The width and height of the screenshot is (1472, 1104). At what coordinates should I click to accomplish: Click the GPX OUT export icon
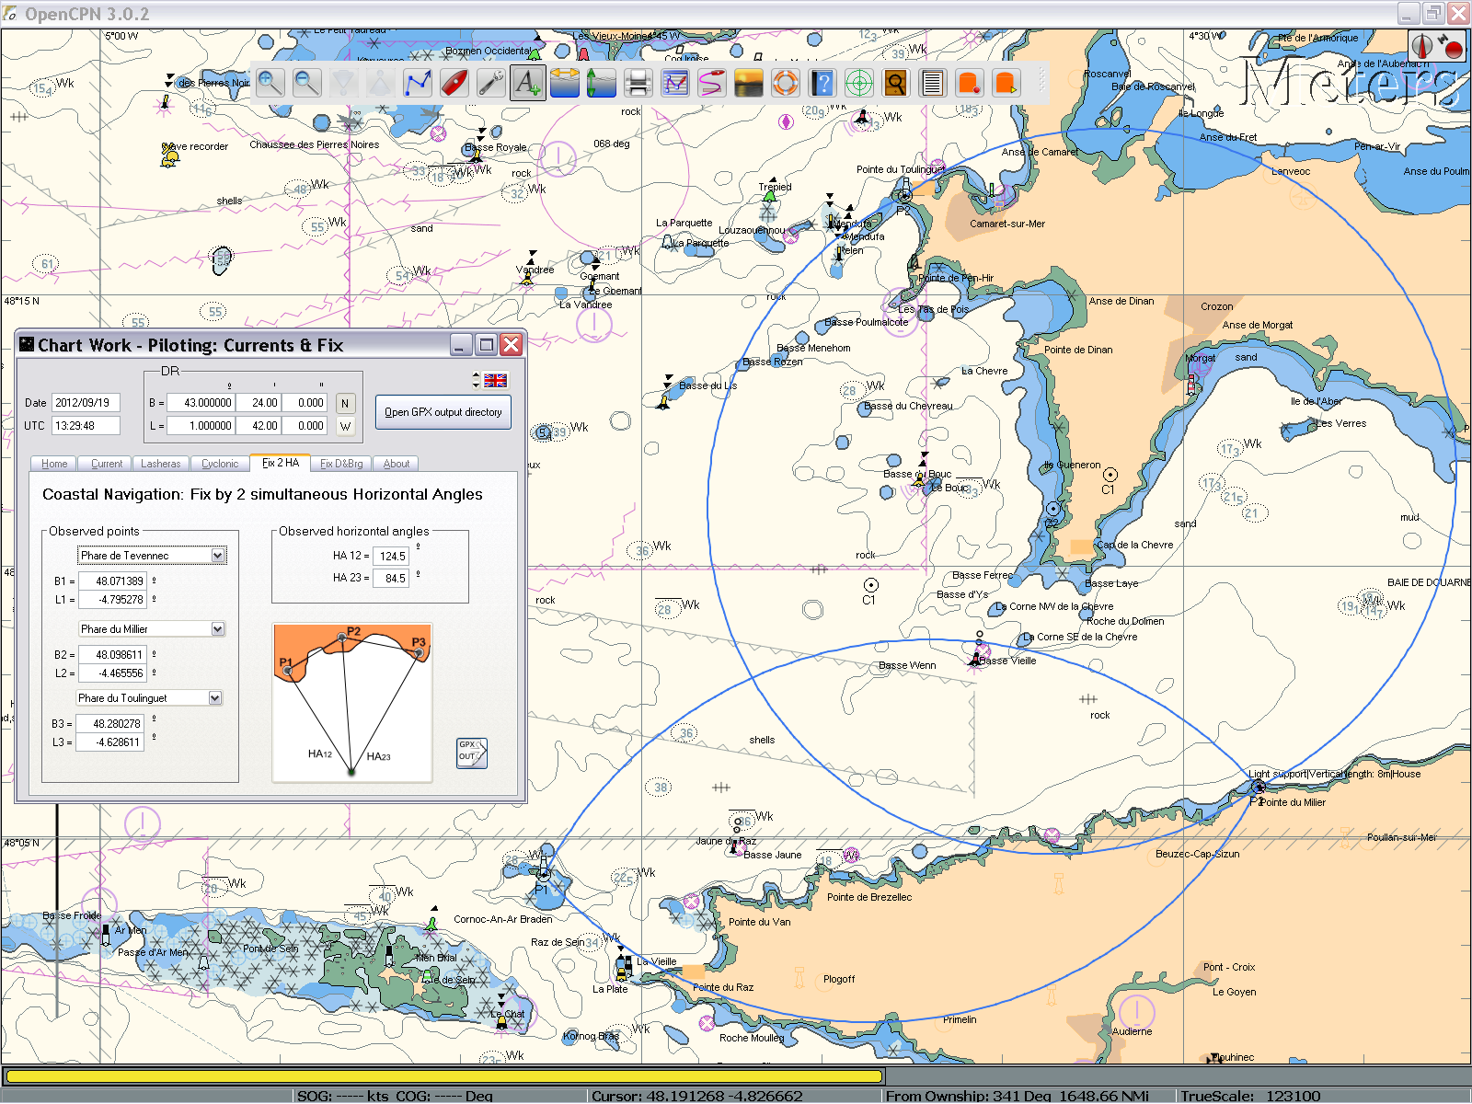click(x=471, y=753)
